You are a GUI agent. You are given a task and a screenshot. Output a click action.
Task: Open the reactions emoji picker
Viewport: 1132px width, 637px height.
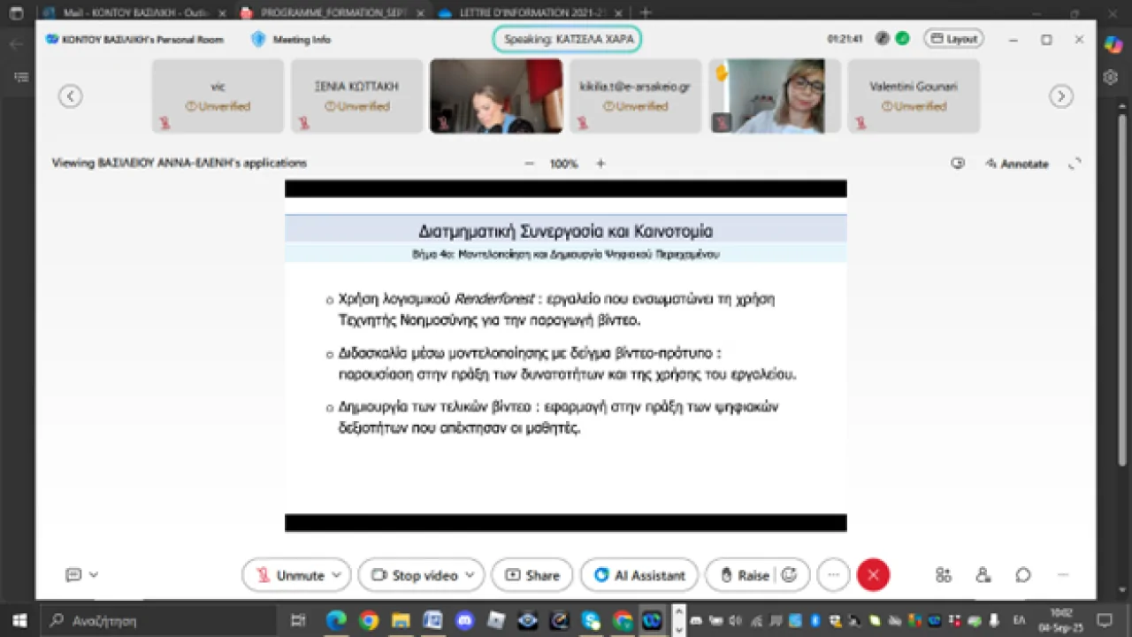pos(790,575)
